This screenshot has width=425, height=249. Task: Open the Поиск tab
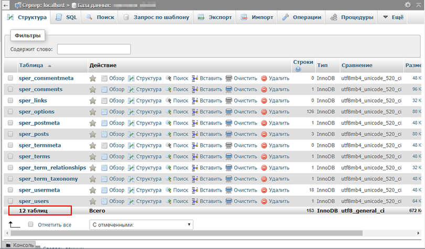coord(100,17)
